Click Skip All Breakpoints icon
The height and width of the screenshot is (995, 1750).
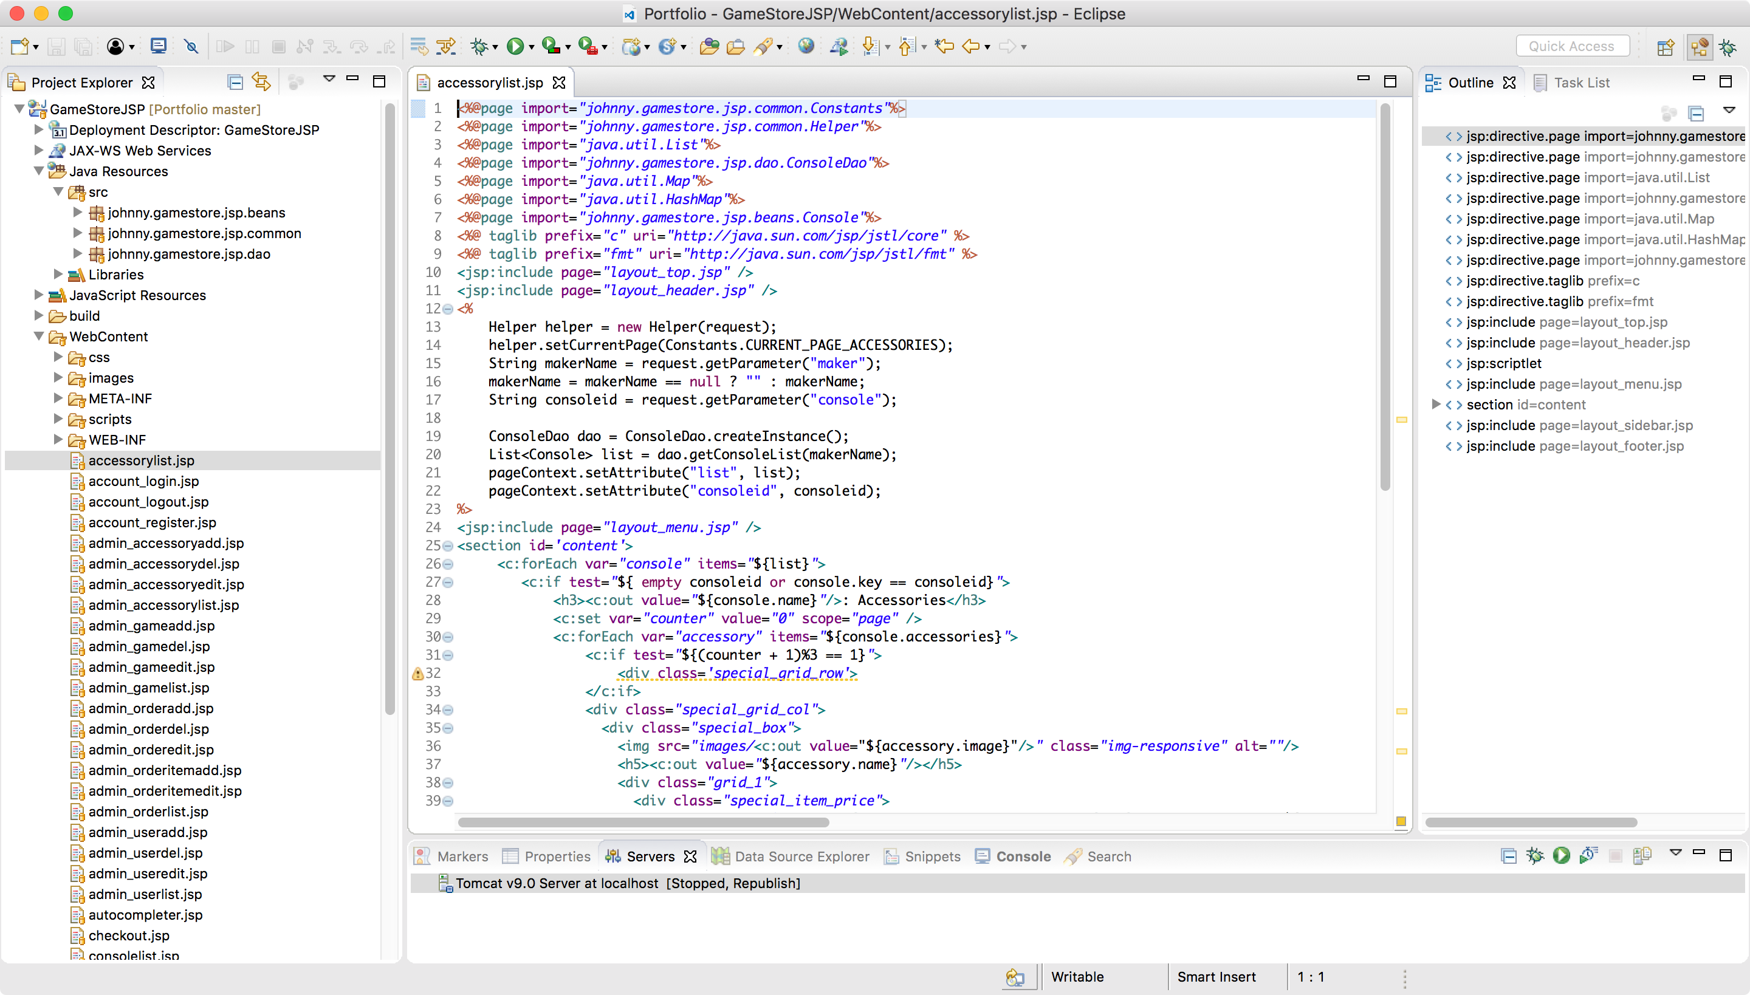tap(191, 46)
